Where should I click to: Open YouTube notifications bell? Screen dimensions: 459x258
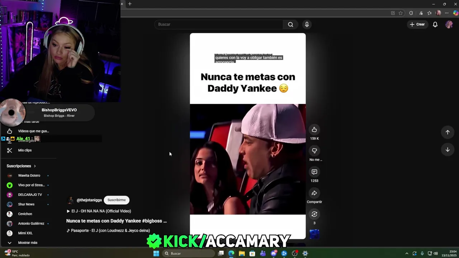pos(435,24)
